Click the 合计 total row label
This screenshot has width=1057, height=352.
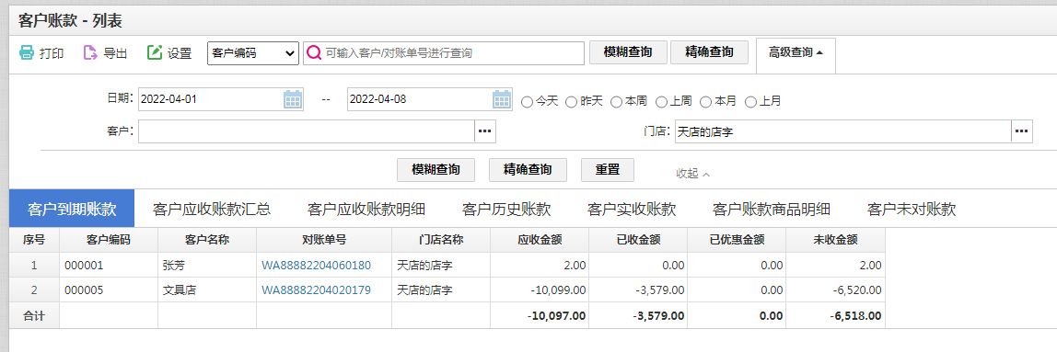[34, 315]
